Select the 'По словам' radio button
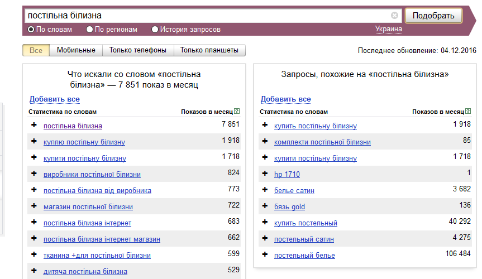Image resolution: width=482 pixels, height=279 pixels. [x=31, y=30]
